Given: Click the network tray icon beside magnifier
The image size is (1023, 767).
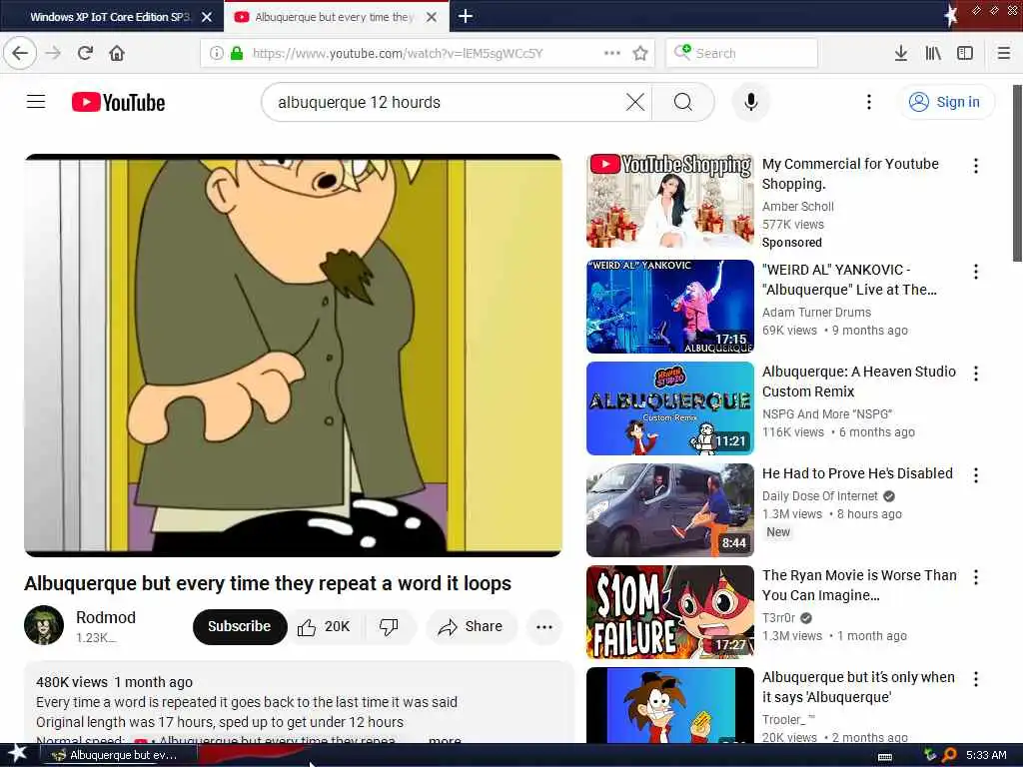Looking at the screenshot, I should tap(930, 755).
